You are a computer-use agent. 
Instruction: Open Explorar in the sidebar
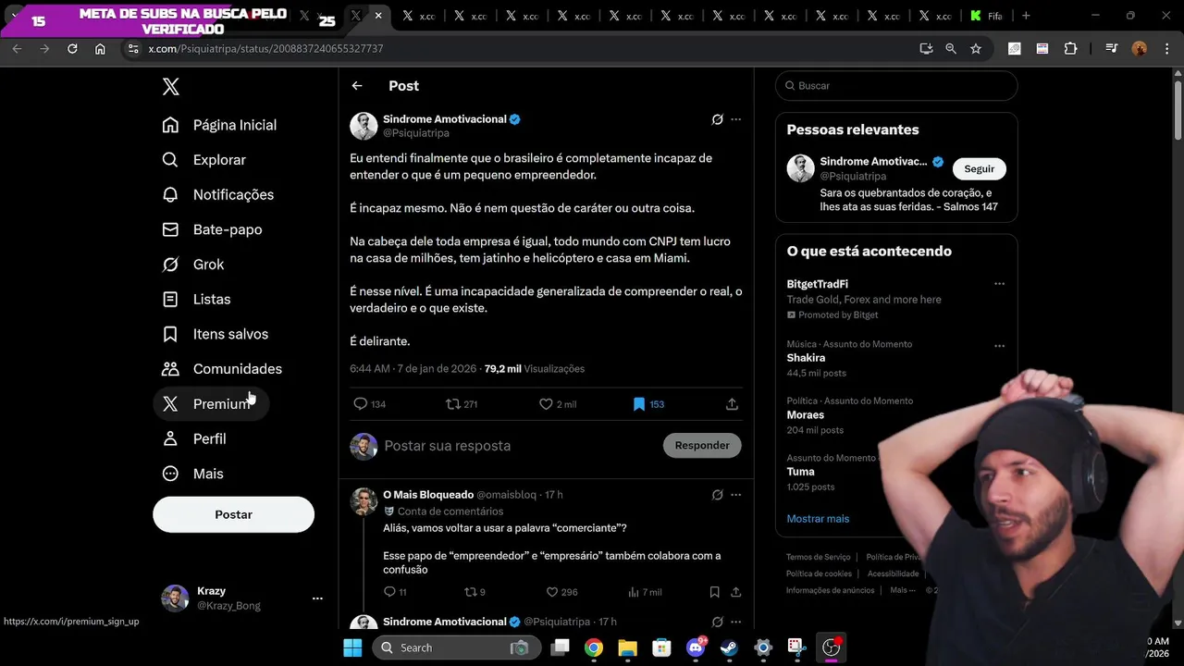point(204,160)
